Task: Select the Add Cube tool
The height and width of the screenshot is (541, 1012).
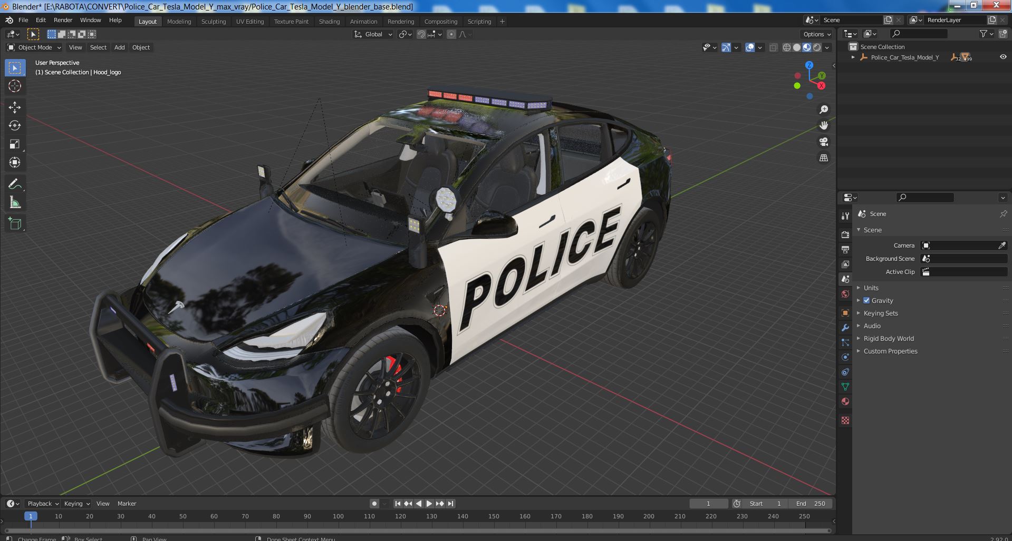Action: pyautogui.click(x=15, y=223)
